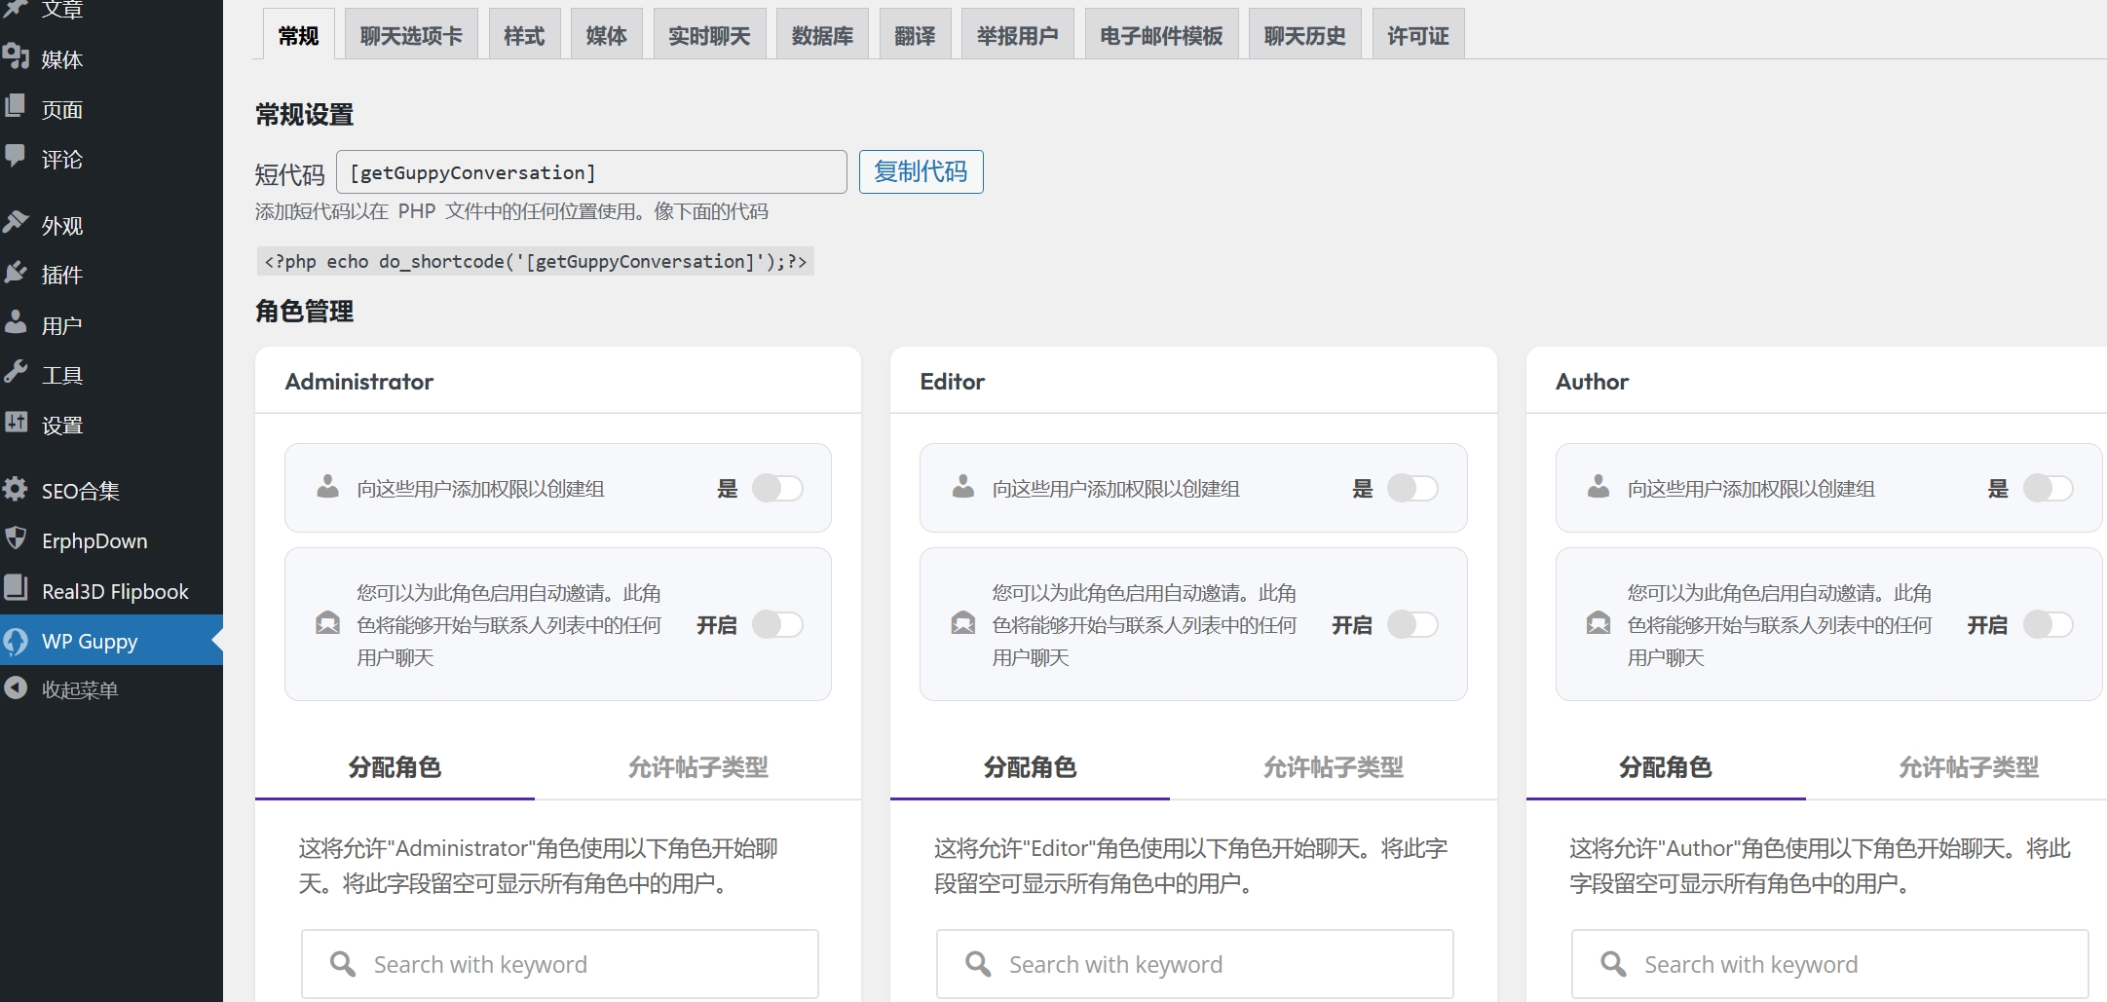
Task: Open the 数据库 settings tab
Action: [x=822, y=36]
